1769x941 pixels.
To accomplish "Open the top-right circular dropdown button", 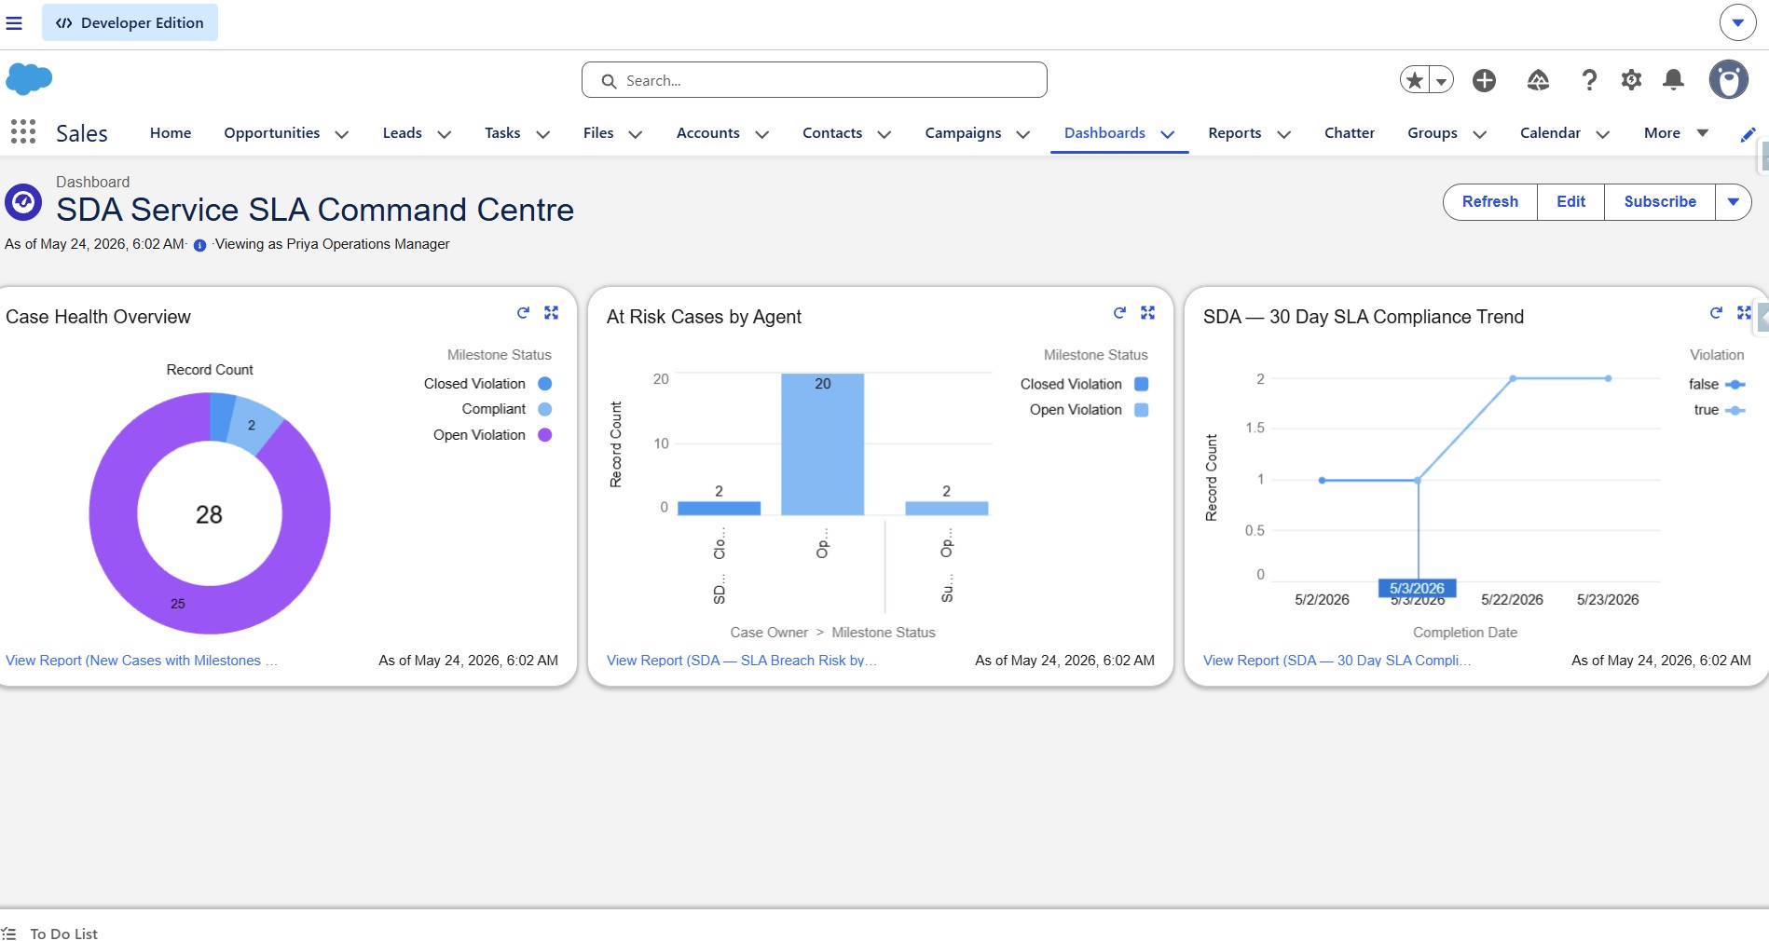I will pyautogui.click(x=1737, y=22).
